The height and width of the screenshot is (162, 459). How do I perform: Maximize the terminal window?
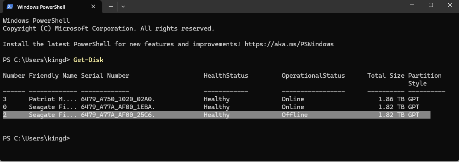430,5
